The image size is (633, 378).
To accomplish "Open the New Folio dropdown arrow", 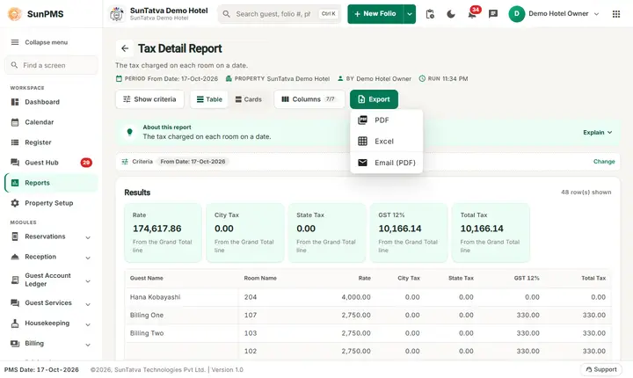I will click(410, 14).
